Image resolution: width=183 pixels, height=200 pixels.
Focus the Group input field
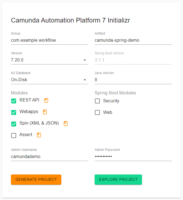(50, 40)
